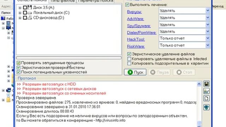Viewport: 226px width, 127px height.
Task: Click the Протокол section heading
Action: click(27, 78)
